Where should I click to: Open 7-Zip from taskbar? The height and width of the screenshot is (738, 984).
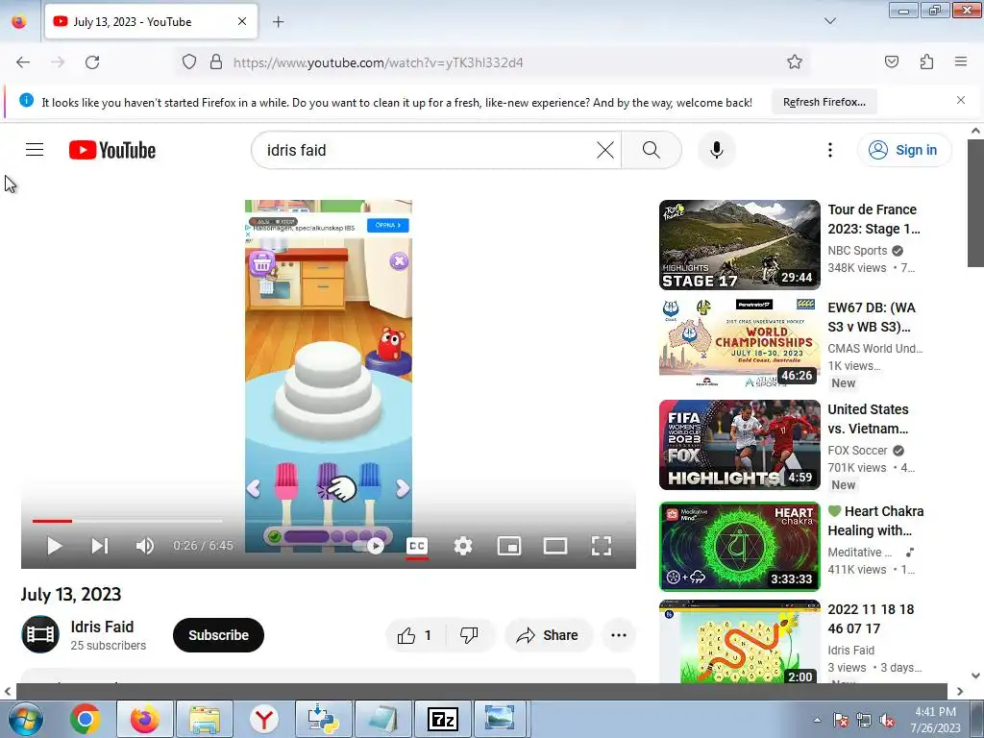click(x=442, y=719)
